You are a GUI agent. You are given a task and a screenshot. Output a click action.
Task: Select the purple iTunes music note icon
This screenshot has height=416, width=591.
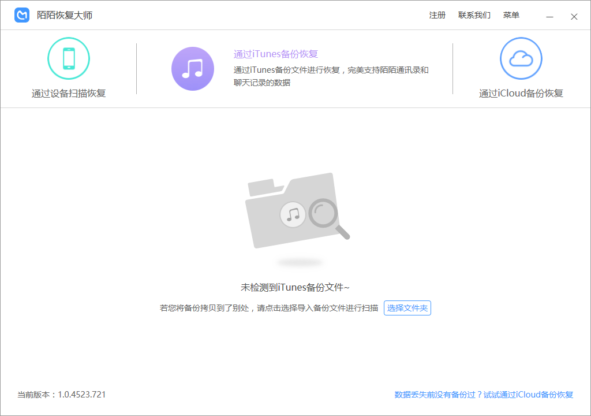click(193, 69)
